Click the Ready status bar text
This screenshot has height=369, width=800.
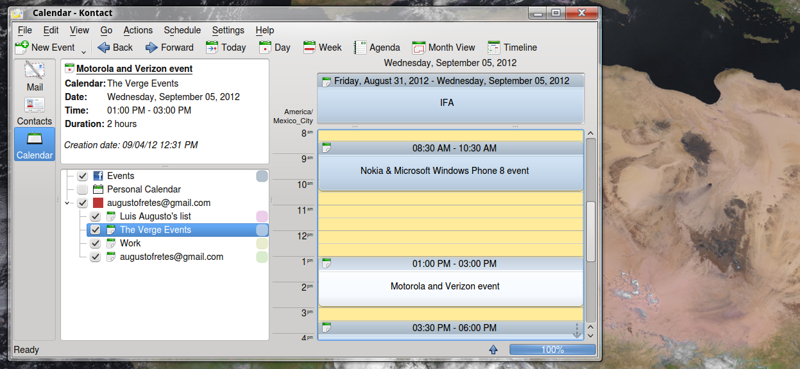tap(26, 350)
